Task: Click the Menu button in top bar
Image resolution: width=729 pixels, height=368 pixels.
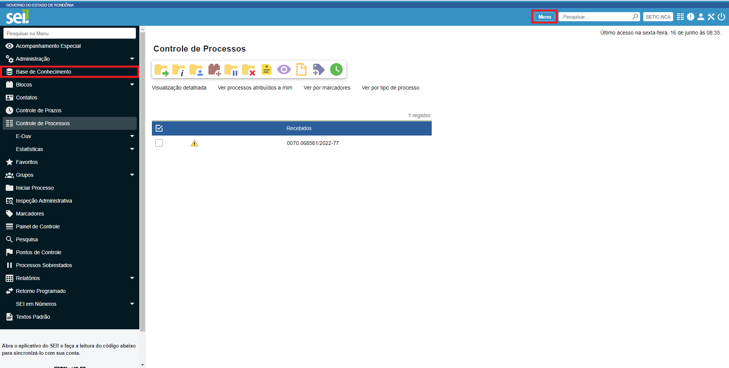Action: pos(544,17)
